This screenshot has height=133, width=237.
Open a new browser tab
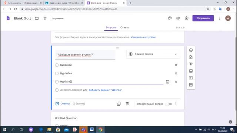point(130,3)
